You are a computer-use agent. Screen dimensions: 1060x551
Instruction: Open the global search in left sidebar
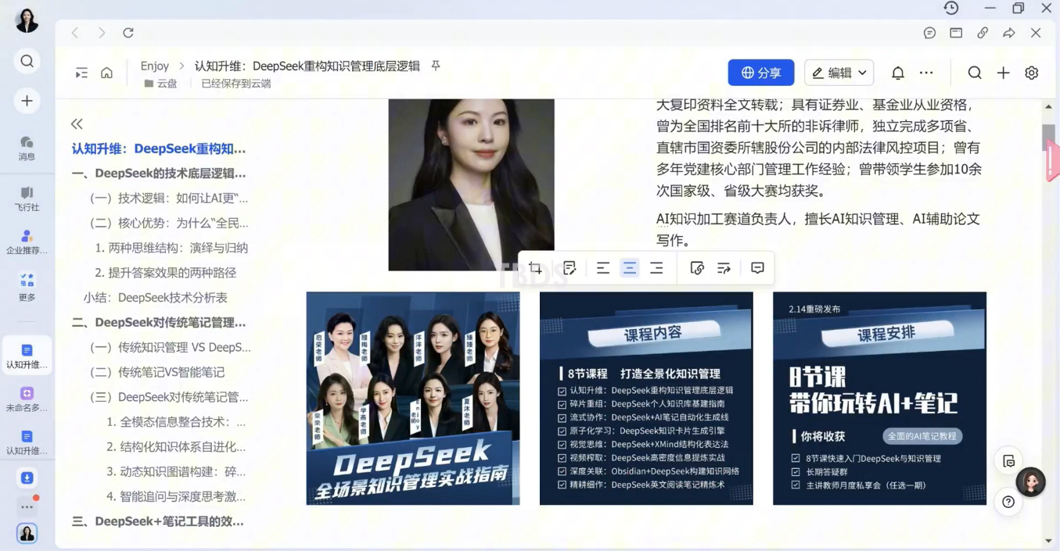pos(27,61)
